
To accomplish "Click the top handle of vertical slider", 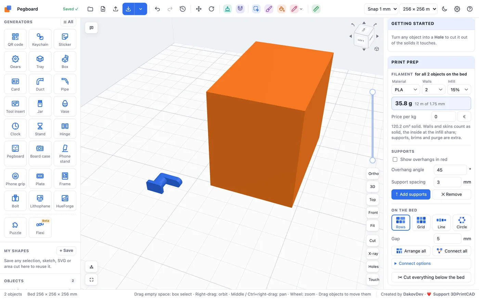I will point(373,92).
